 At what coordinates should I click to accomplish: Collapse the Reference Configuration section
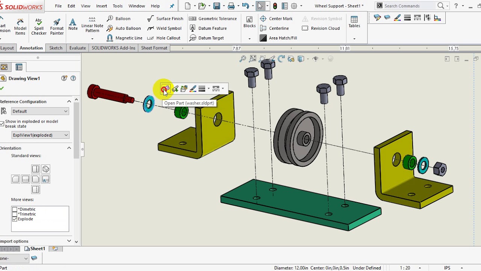69,102
